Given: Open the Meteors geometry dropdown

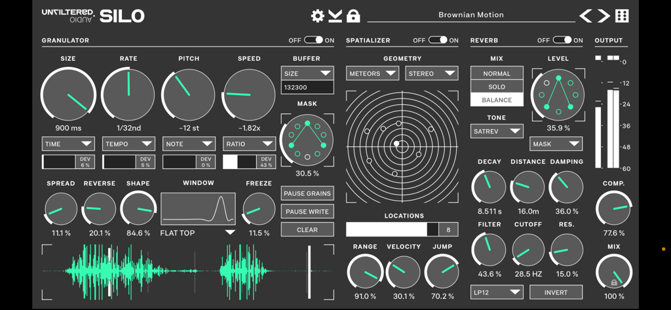Looking at the screenshot, I should tap(372, 73).
